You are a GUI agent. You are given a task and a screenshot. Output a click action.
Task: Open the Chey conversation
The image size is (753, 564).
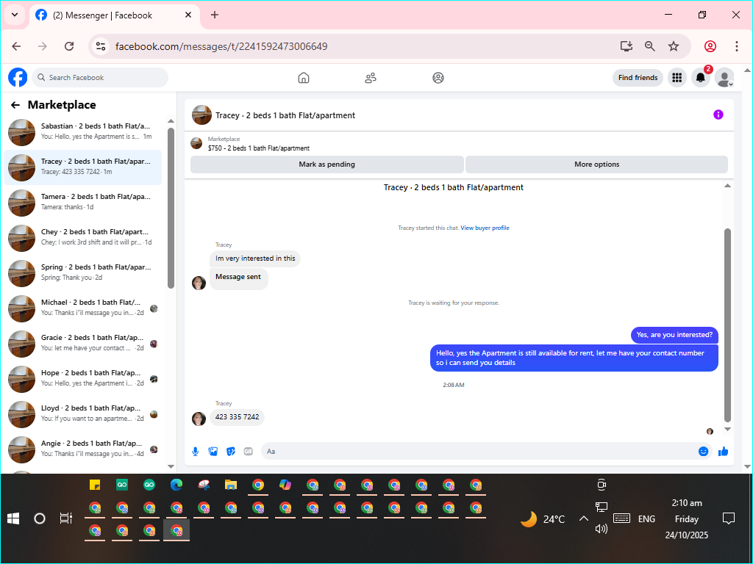[x=83, y=237]
